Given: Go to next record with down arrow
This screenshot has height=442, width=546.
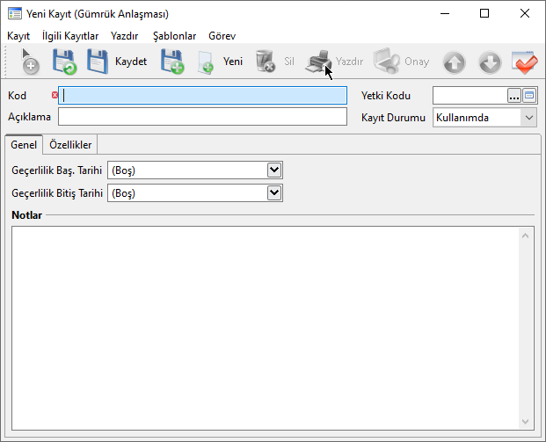Looking at the screenshot, I should click(x=490, y=62).
